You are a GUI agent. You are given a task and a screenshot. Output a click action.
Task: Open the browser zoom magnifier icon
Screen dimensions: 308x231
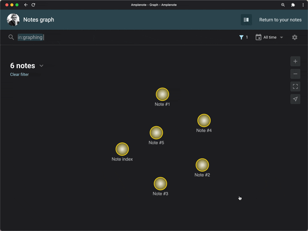[283, 5]
